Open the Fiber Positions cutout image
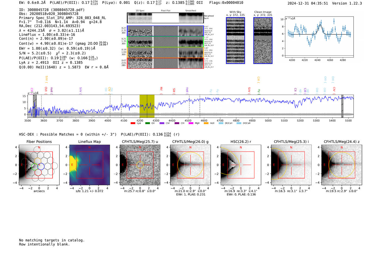 39,165
